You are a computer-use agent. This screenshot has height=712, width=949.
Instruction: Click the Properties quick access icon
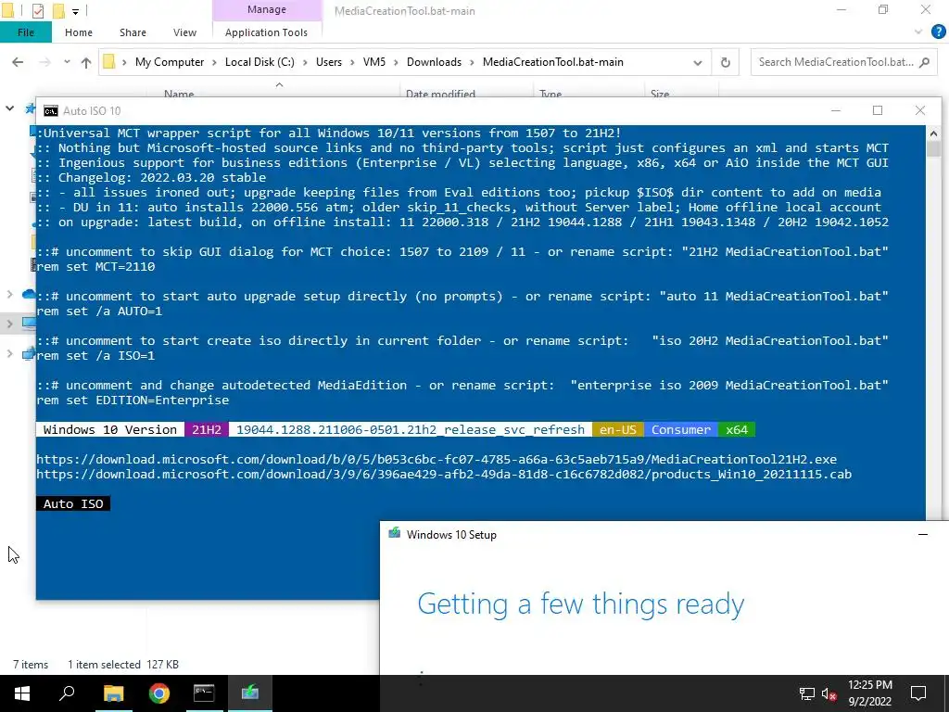[x=37, y=10]
